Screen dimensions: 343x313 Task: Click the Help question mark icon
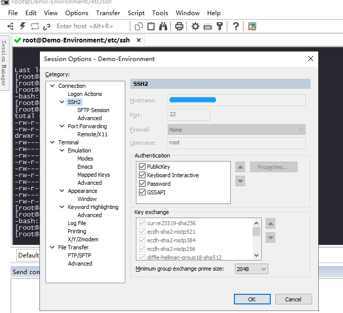(236, 26)
